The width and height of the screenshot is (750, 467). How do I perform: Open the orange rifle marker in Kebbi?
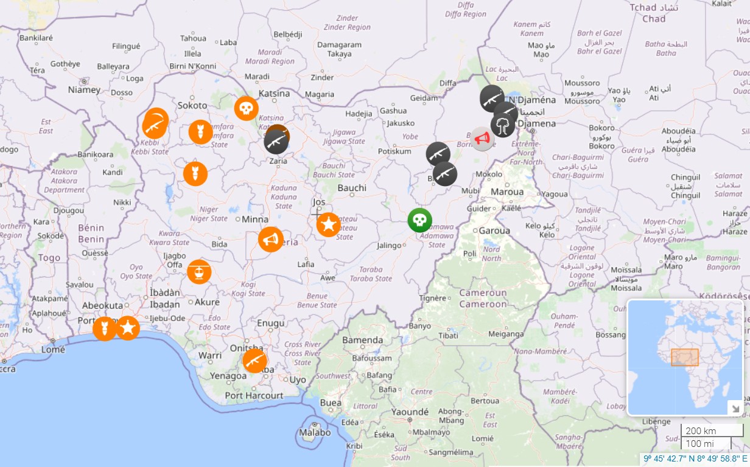coord(155,125)
